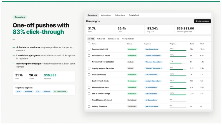Open the Loyalty Member Exclusive campaign
The width and height of the screenshot is (222, 125).
click(x=103, y=68)
